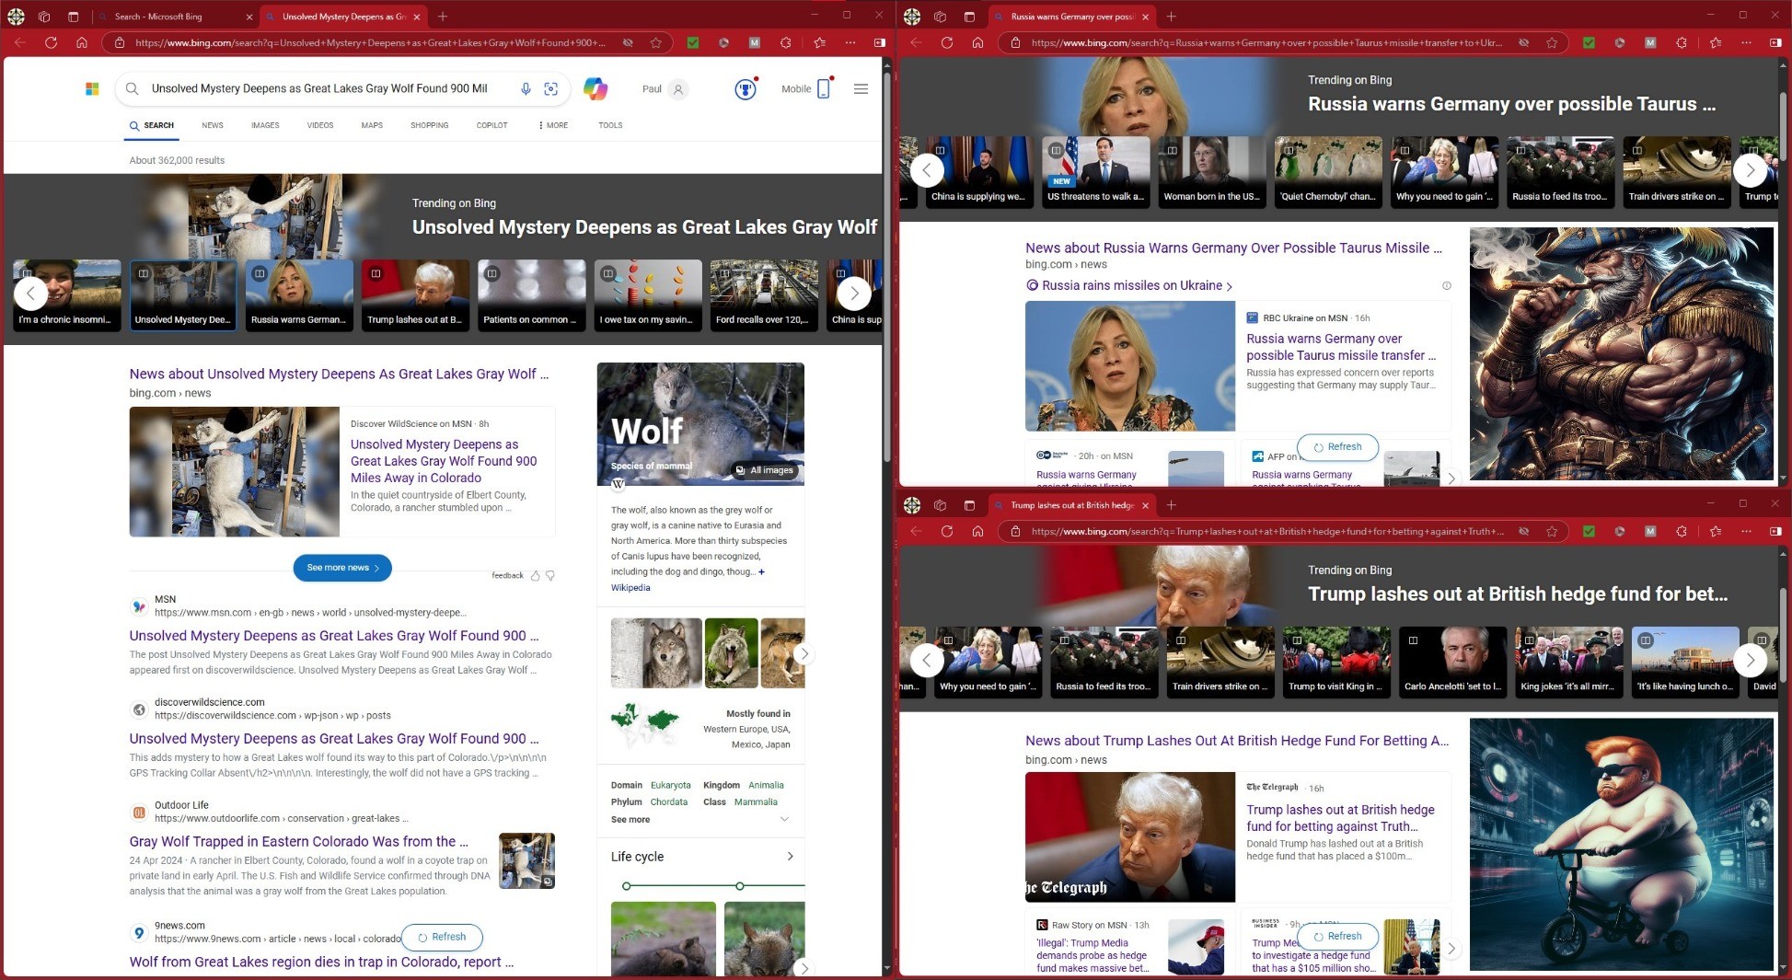Toggle tracking prevention eye icon in left address bar

coord(628,42)
